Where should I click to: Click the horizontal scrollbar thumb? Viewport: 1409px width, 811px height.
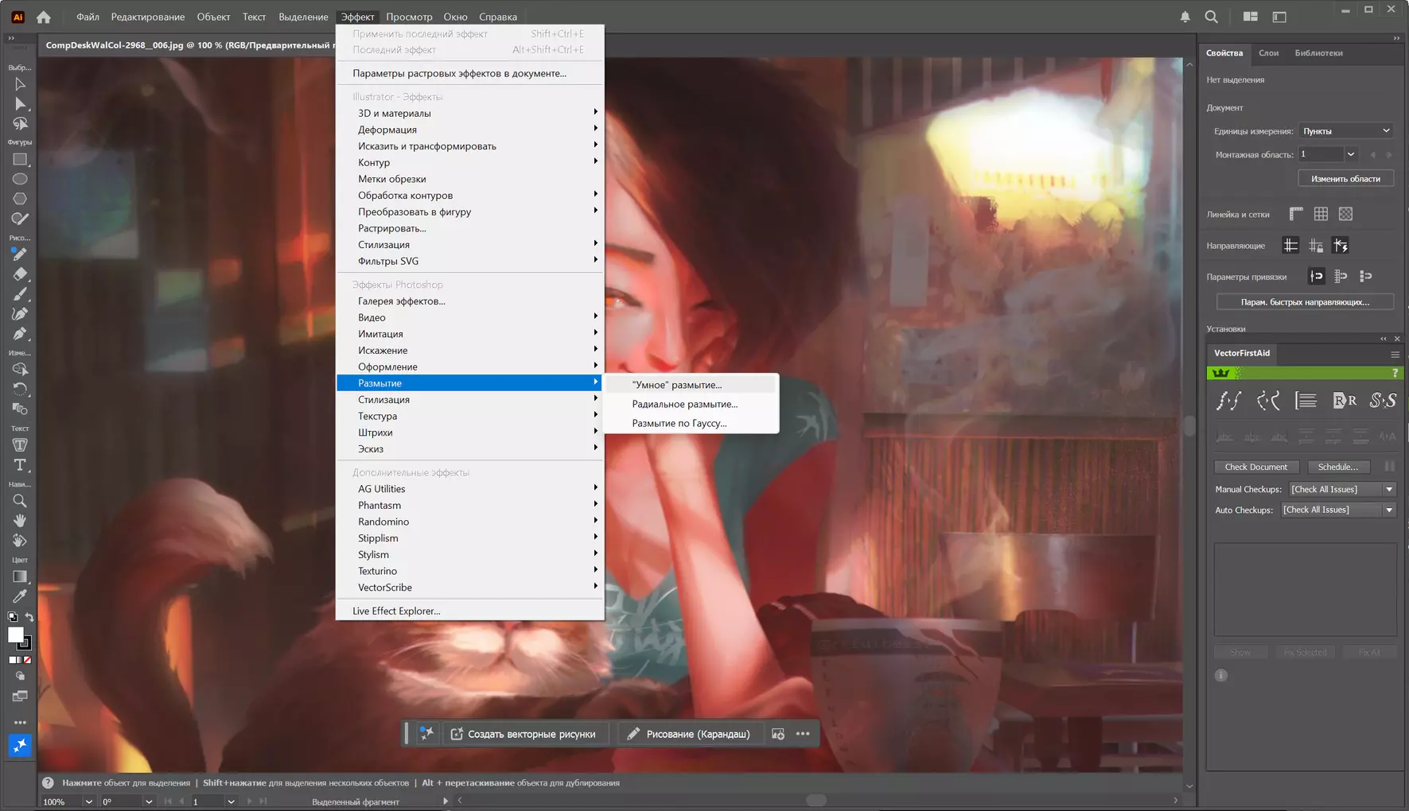pos(816,801)
